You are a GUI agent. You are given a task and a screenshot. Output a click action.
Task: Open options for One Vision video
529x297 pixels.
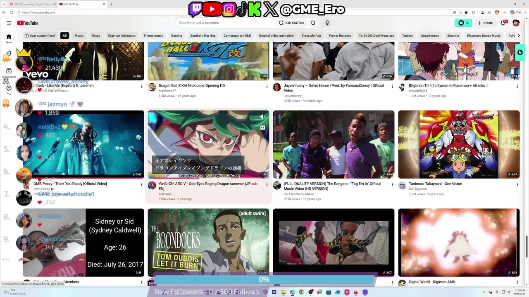517,184
